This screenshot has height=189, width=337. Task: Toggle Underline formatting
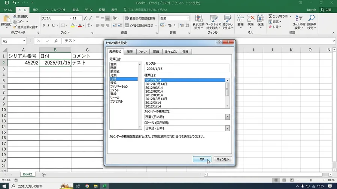tap(54, 25)
